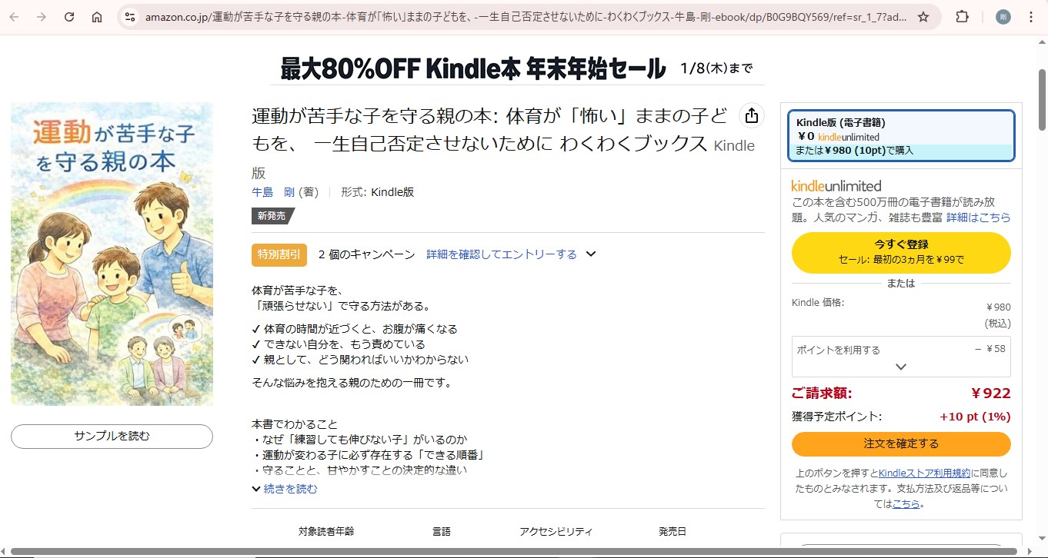This screenshot has height=558, width=1048.
Task: Open the Chrome profile avatar
Action: tap(1003, 17)
